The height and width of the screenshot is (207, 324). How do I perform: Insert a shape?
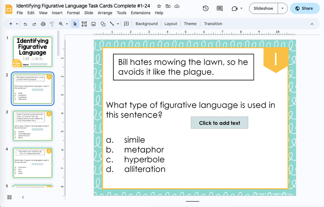[102, 23]
